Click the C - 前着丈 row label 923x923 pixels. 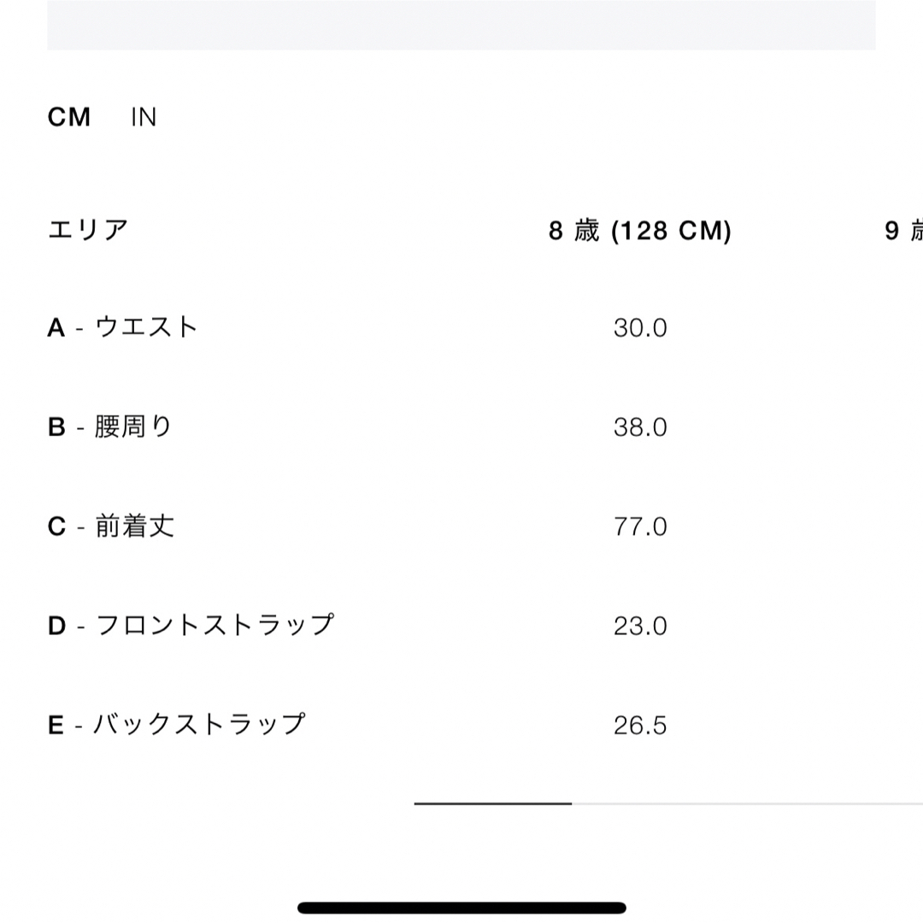[x=110, y=526]
